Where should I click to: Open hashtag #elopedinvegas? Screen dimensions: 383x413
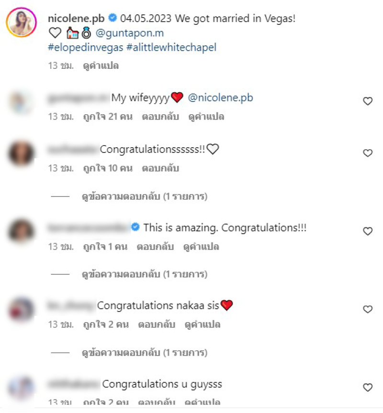click(86, 47)
